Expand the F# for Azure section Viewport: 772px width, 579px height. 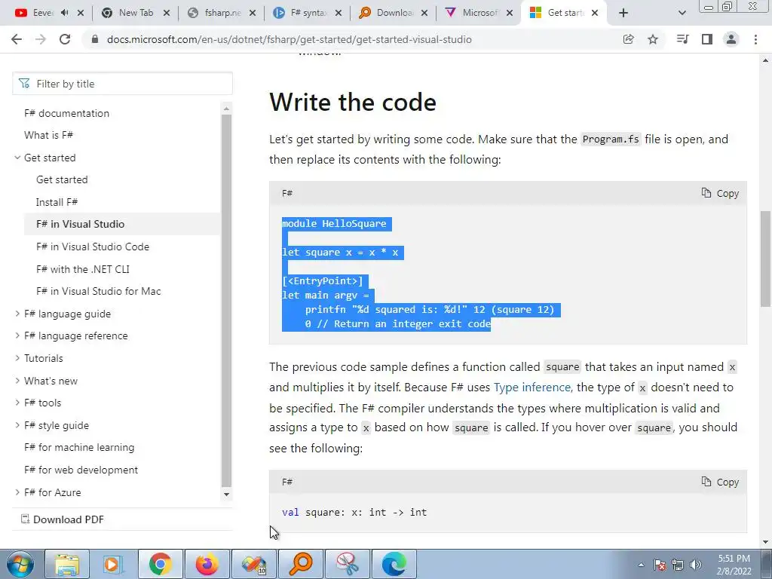point(17,492)
